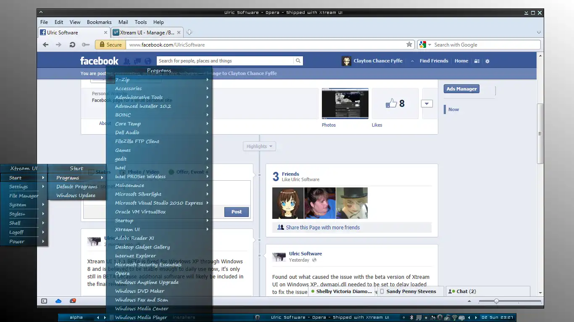The image size is (574, 322).
Task: Expand the Administrative Tools folder
Action: [159, 97]
